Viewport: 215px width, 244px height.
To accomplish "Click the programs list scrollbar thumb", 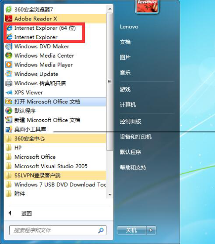I will click(x=110, y=82).
